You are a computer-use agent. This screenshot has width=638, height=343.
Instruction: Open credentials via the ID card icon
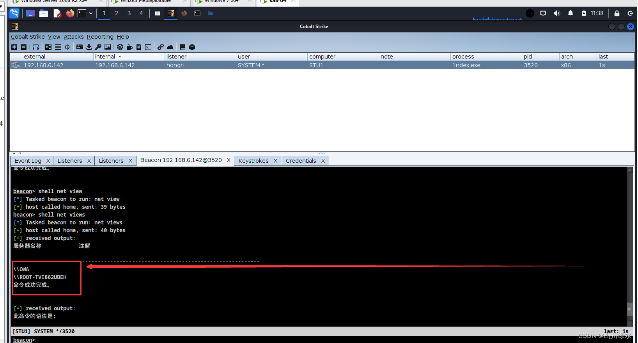(80, 47)
